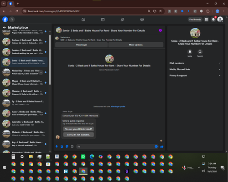This screenshot has height=182, width=228.
Task: Choose a sticker from the composer
Action: 67,147
